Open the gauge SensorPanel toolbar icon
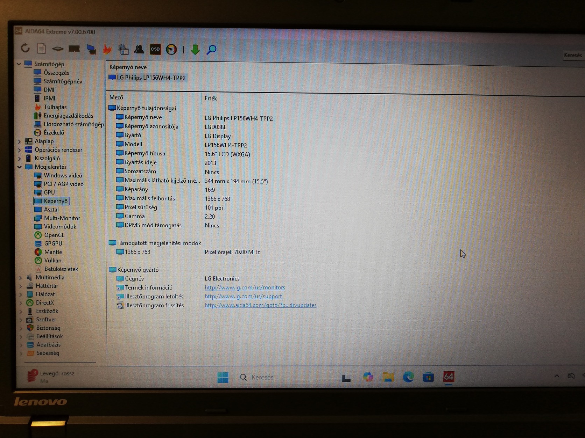This screenshot has height=438, width=585. click(x=171, y=50)
